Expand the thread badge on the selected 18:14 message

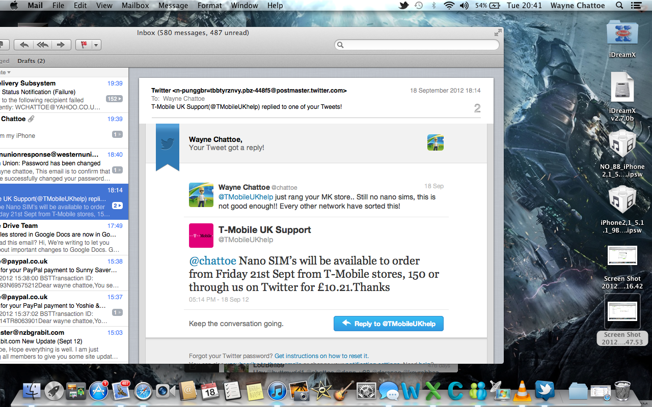click(117, 206)
